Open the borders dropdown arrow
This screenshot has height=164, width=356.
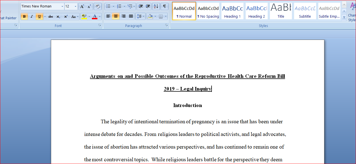point(166,17)
